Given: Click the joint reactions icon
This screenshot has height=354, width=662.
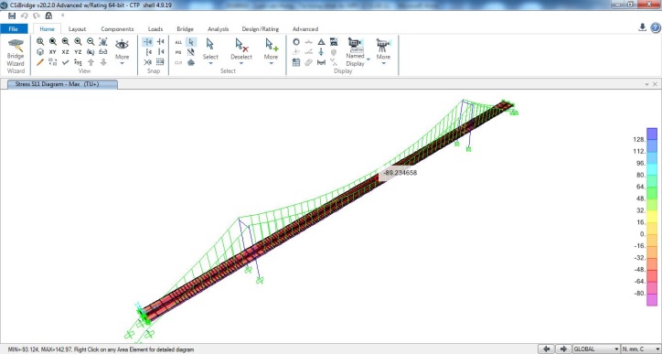Looking at the screenshot, I should point(321,52).
